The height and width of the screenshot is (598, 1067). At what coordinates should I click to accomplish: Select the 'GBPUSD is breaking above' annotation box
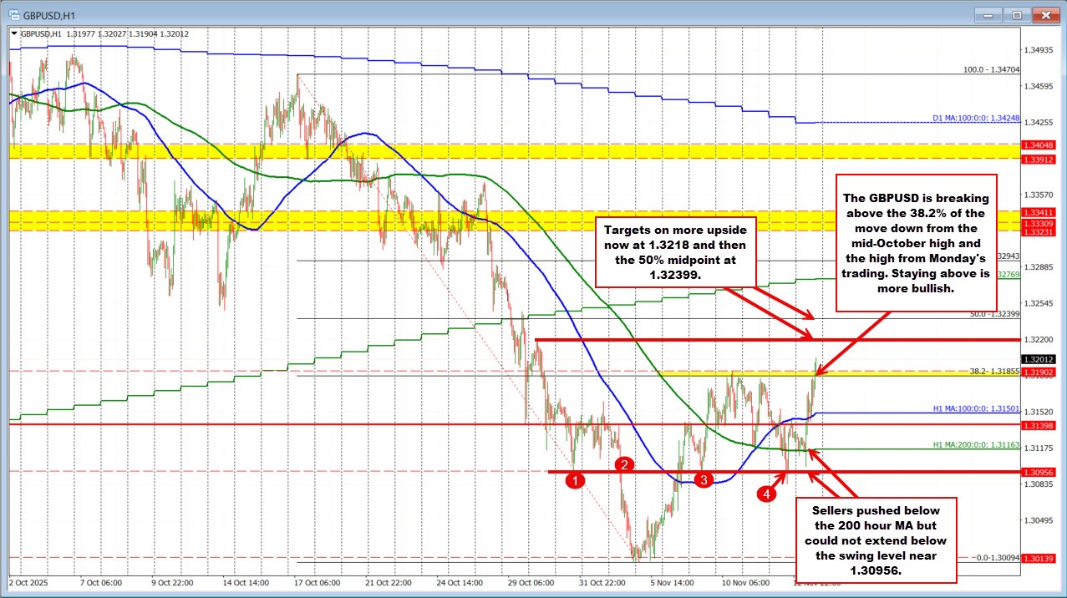pos(915,241)
